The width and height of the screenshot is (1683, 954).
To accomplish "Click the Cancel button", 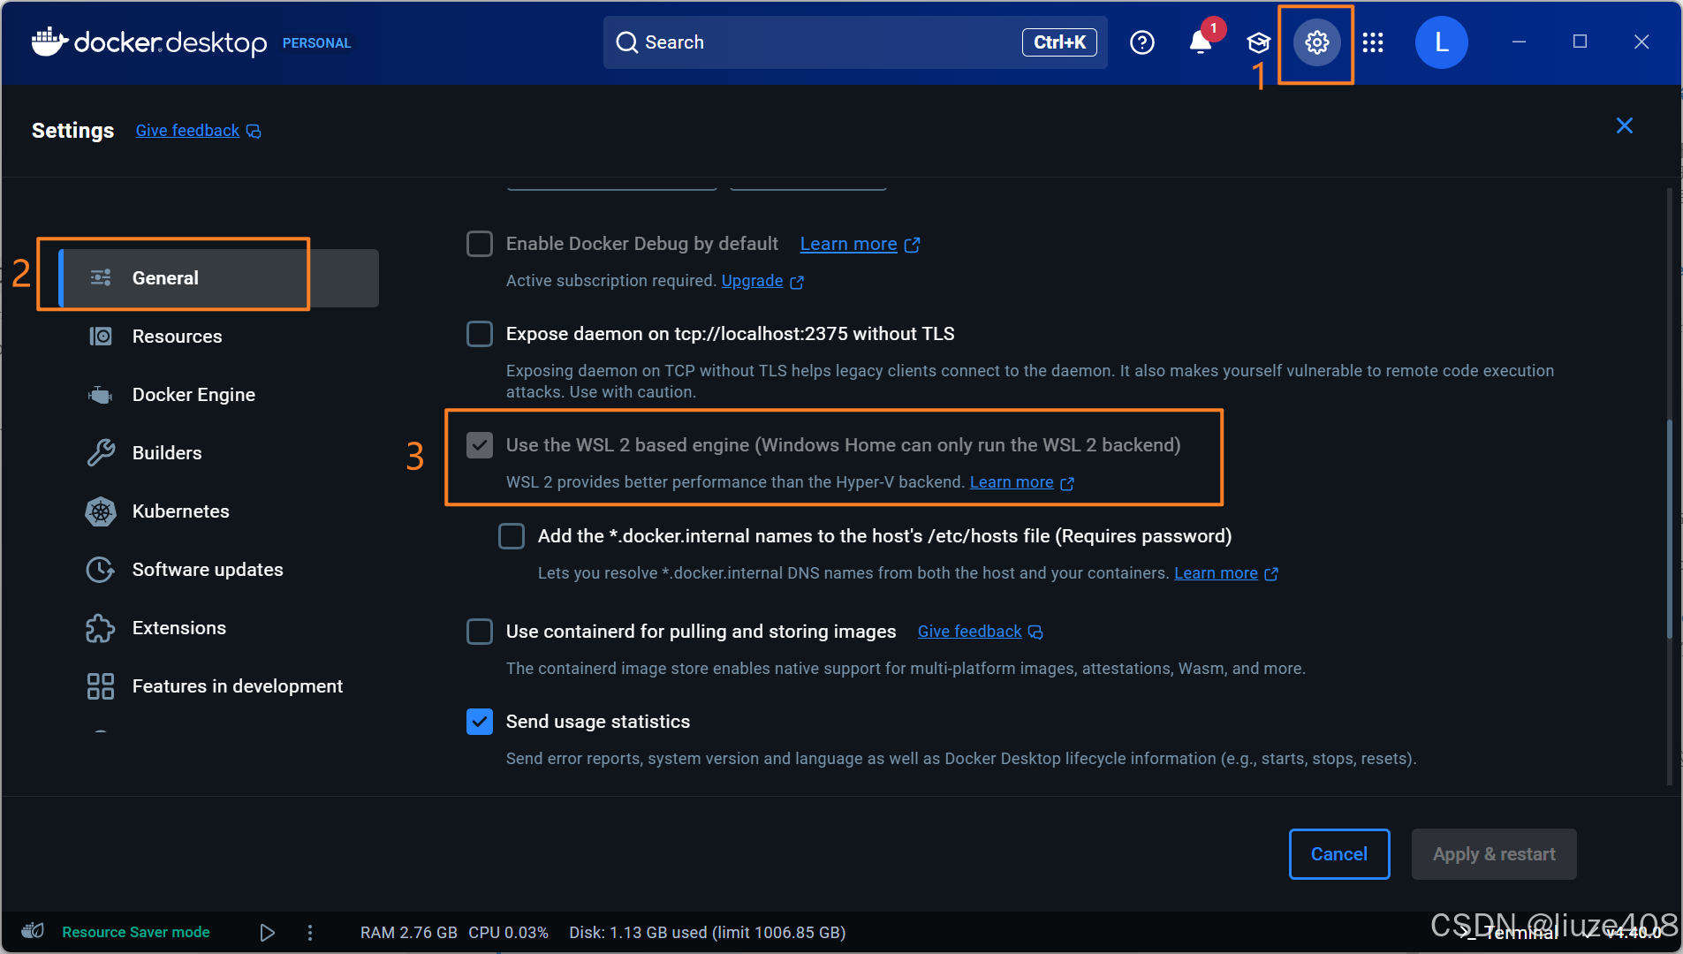I will [x=1338, y=854].
